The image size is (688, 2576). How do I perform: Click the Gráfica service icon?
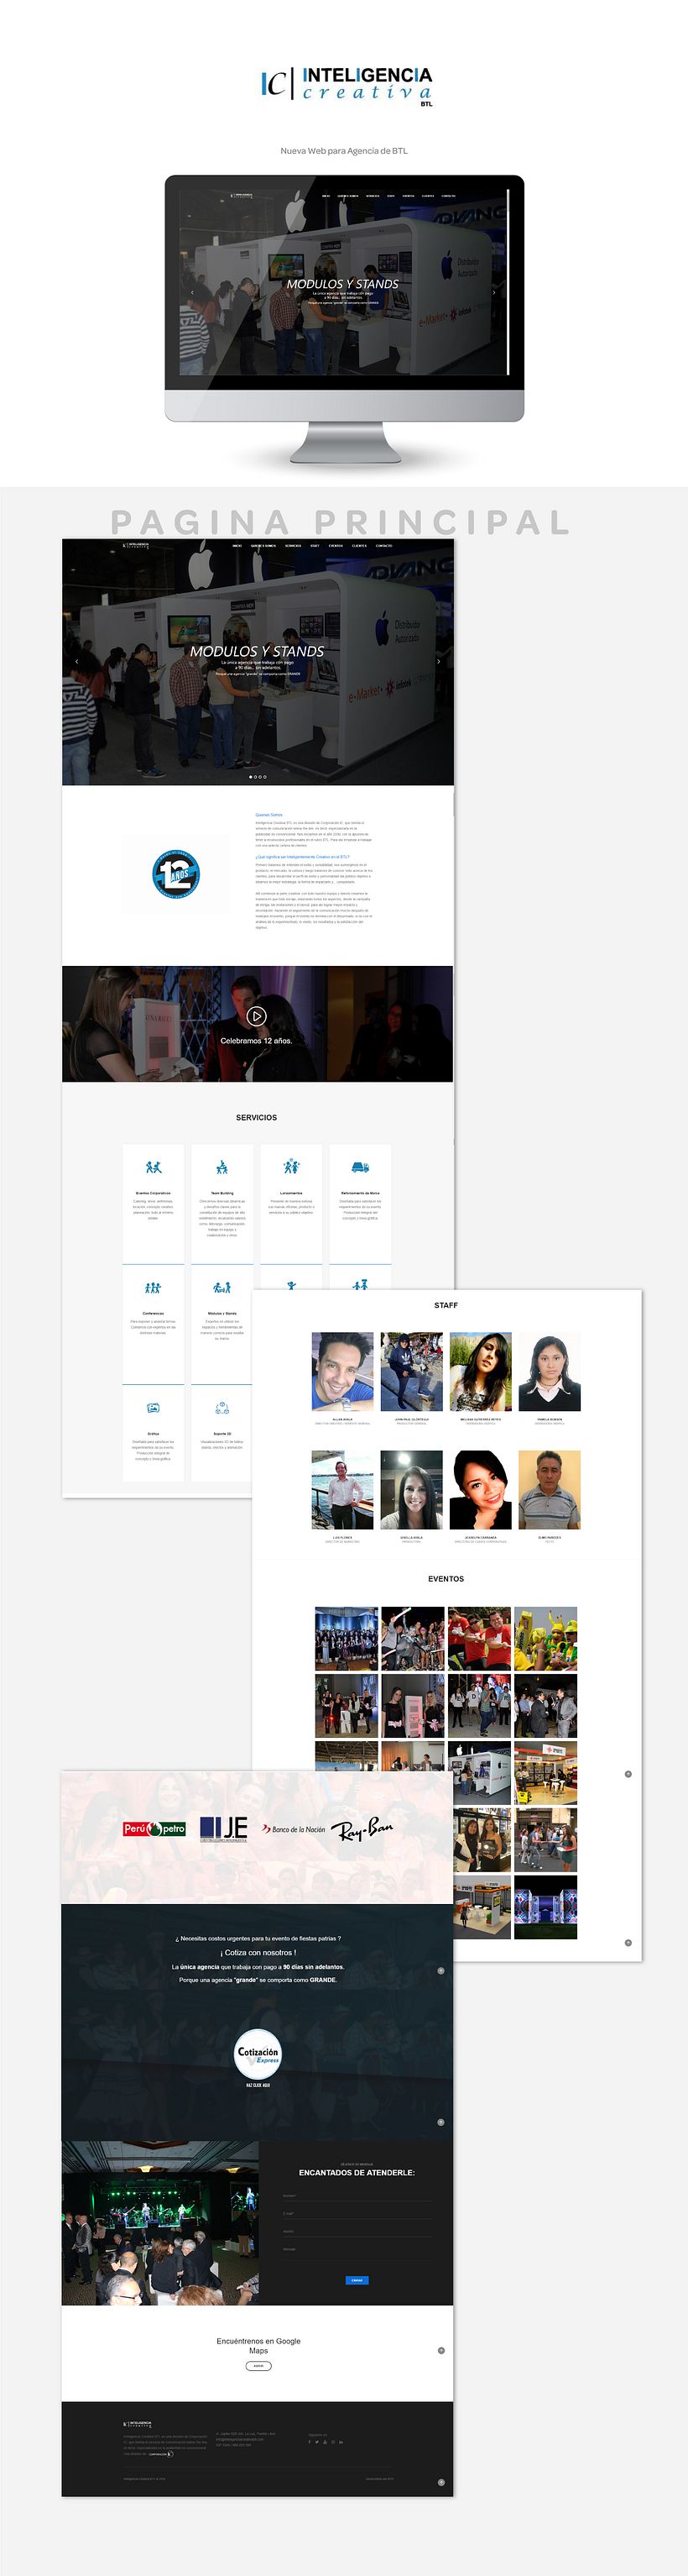coord(153,1408)
